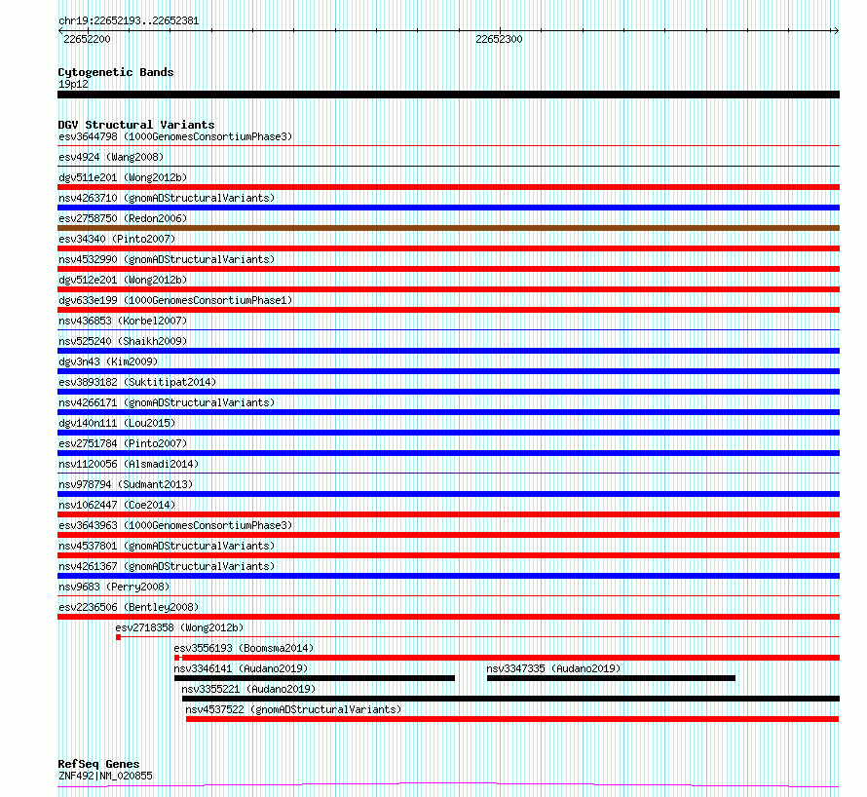
Task: Click the red nsv4537522 variant bar
Action: (512, 719)
